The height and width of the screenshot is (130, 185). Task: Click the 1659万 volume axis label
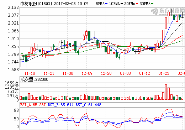point(12,83)
